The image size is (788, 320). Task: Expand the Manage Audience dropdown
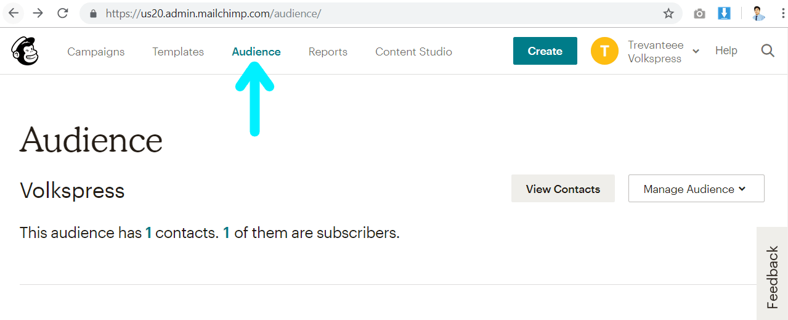(696, 189)
